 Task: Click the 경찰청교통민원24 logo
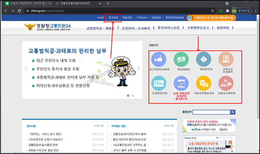click(47, 27)
